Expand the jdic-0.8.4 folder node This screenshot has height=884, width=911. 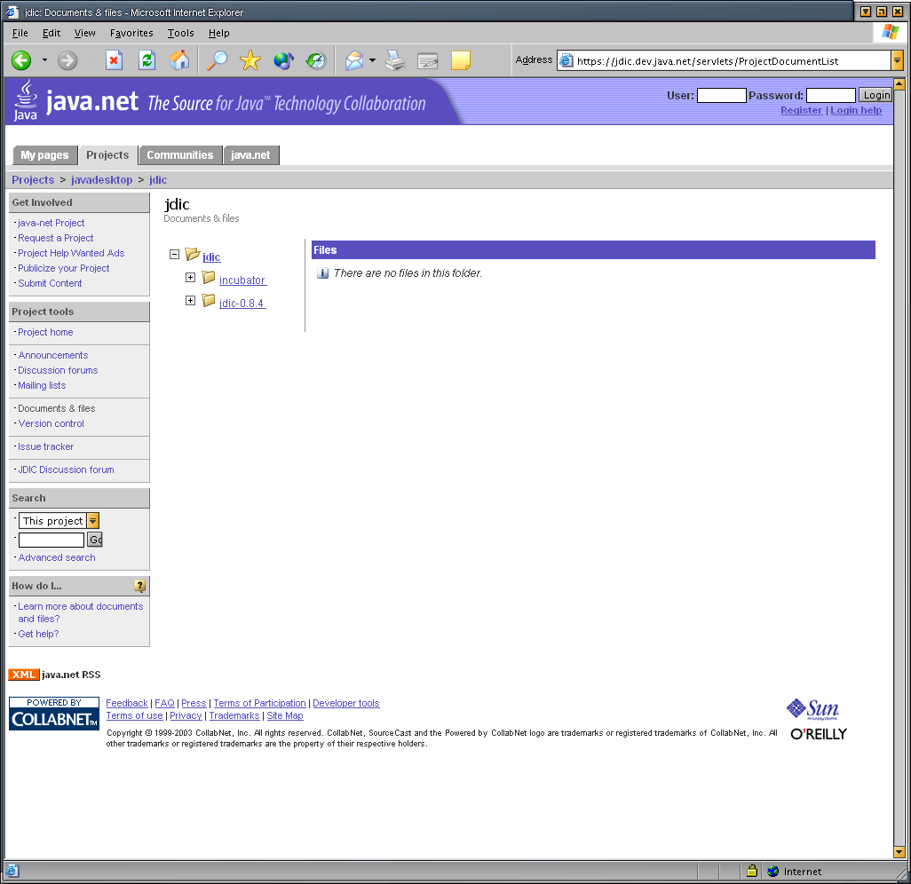click(190, 300)
